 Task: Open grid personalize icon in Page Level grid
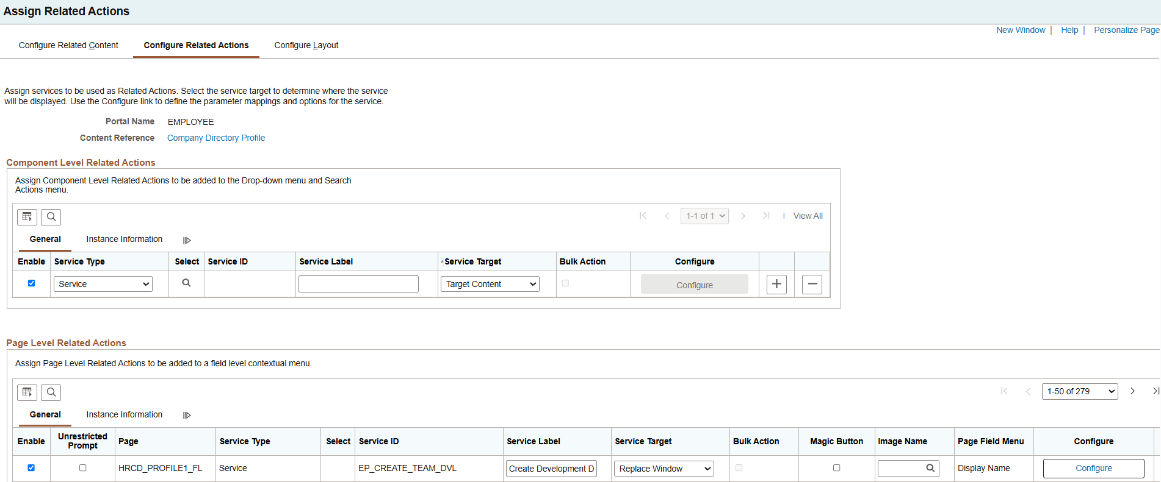[x=27, y=392]
